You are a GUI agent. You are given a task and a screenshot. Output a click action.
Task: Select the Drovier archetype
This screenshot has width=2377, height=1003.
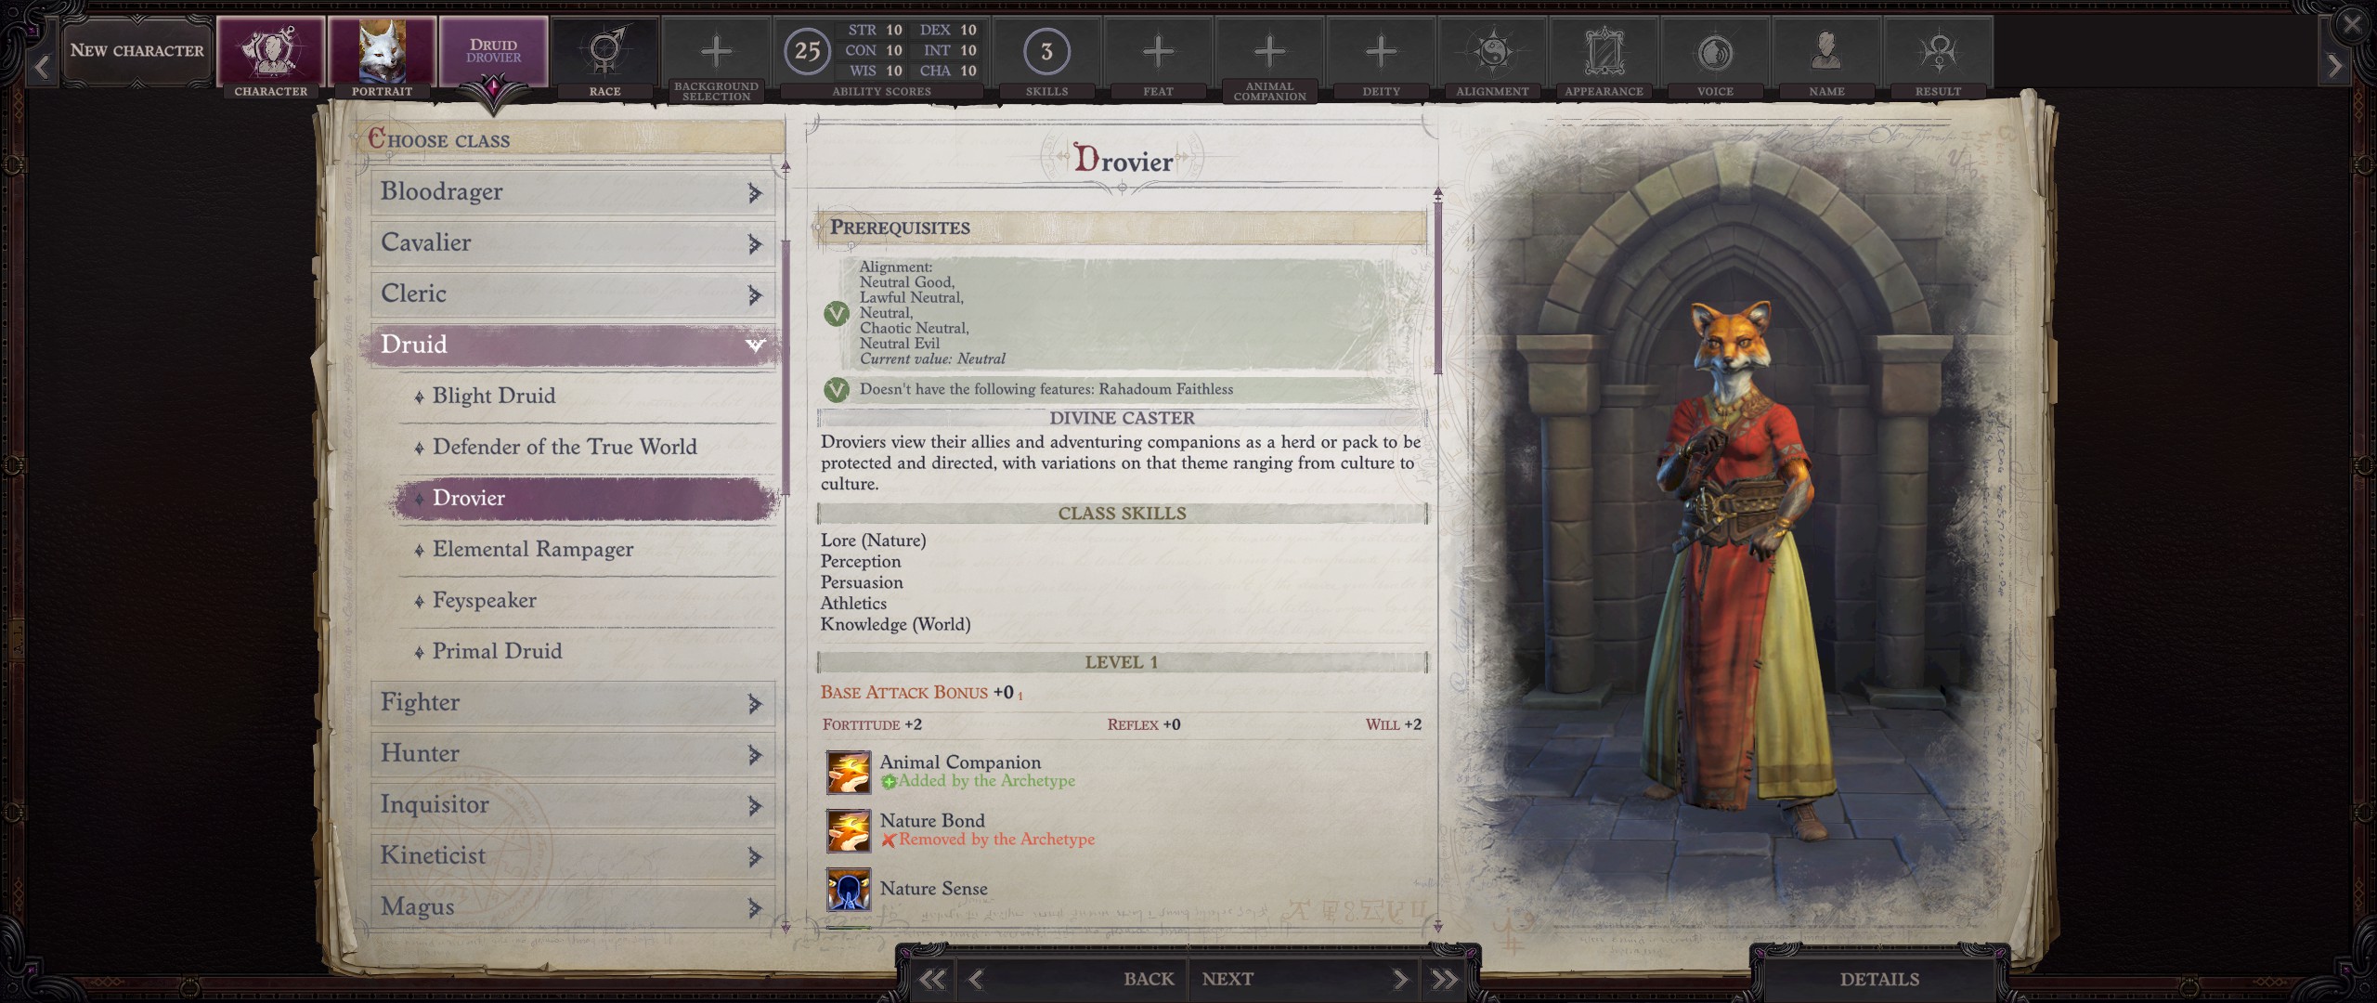coord(587,499)
